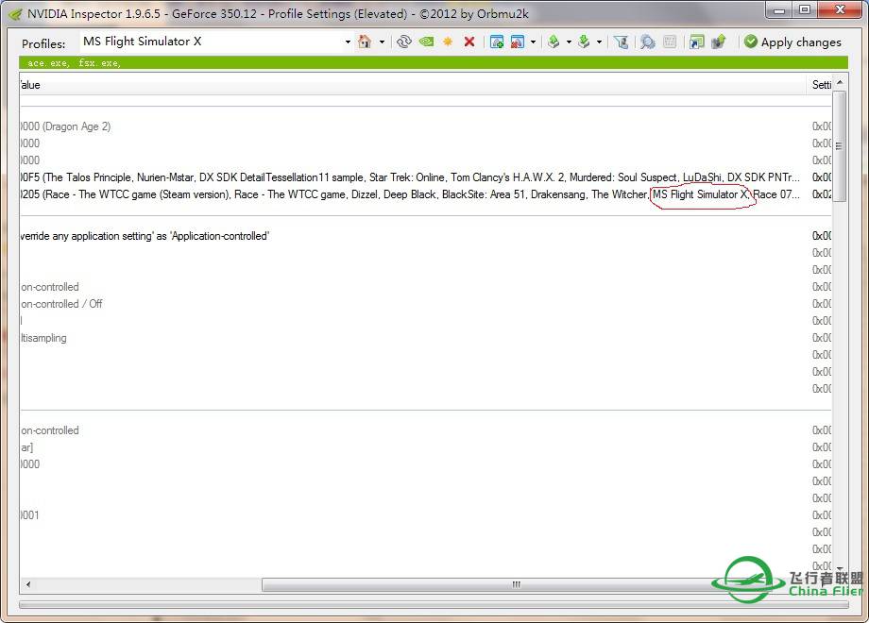
Task: Click the green NVIDIA logo icon
Action: (426, 42)
